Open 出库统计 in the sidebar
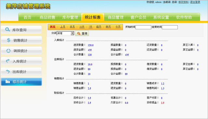The height and width of the screenshot is (119, 208). [x=21, y=72]
